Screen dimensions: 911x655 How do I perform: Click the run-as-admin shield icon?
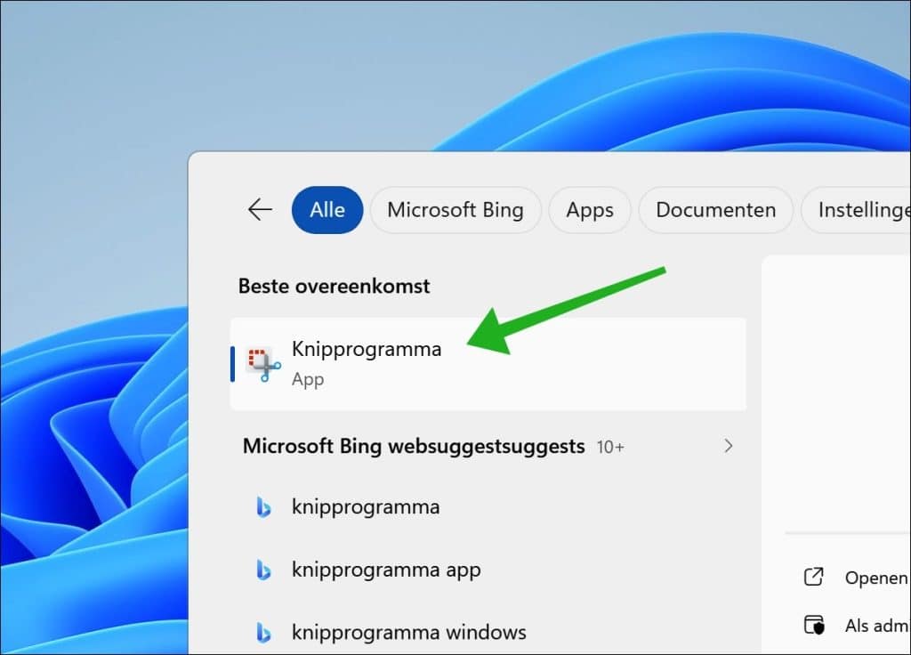[813, 626]
